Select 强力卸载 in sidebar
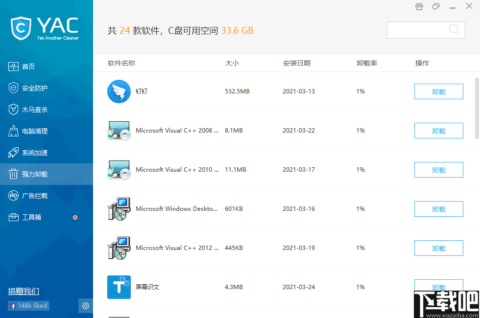 coord(47,174)
